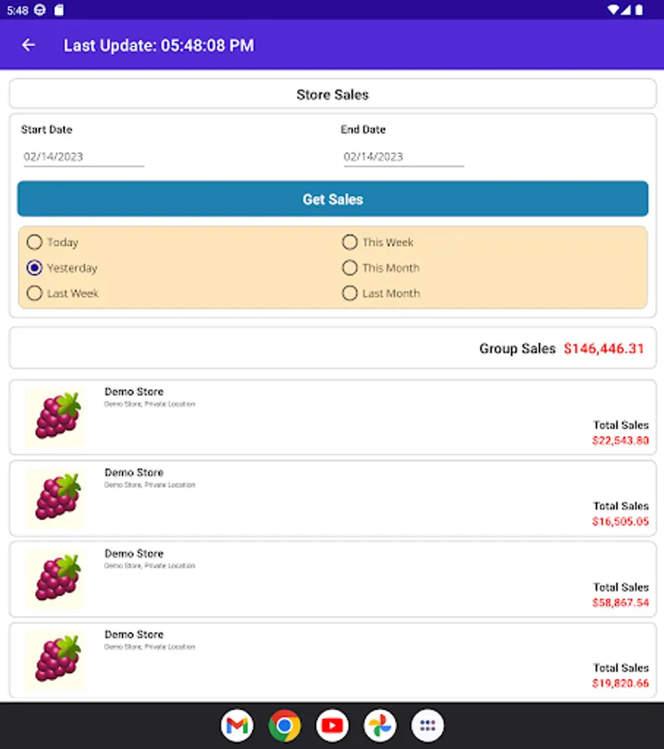Tap grape icon of $58,867.54 store
The width and height of the screenshot is (664, 749).
click(56, 579)
